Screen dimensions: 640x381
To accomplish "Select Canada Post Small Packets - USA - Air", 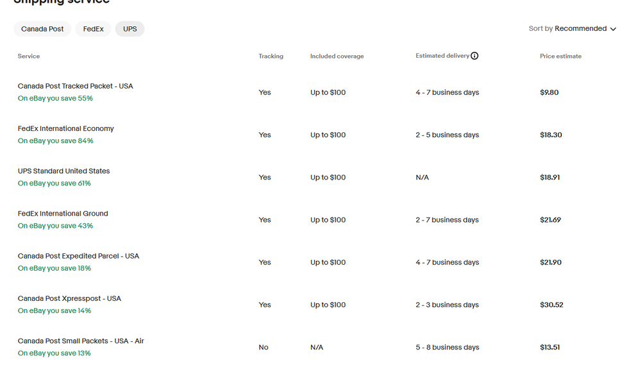I will 81,341.
